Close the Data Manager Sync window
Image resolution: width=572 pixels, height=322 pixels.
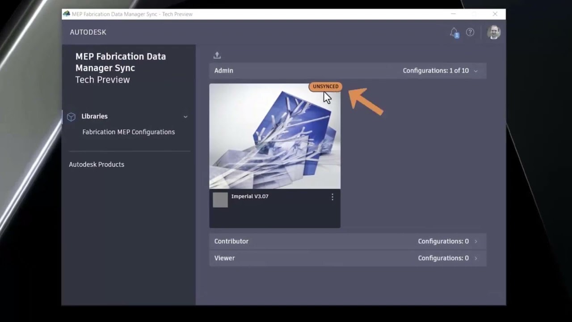pos(495,14)
